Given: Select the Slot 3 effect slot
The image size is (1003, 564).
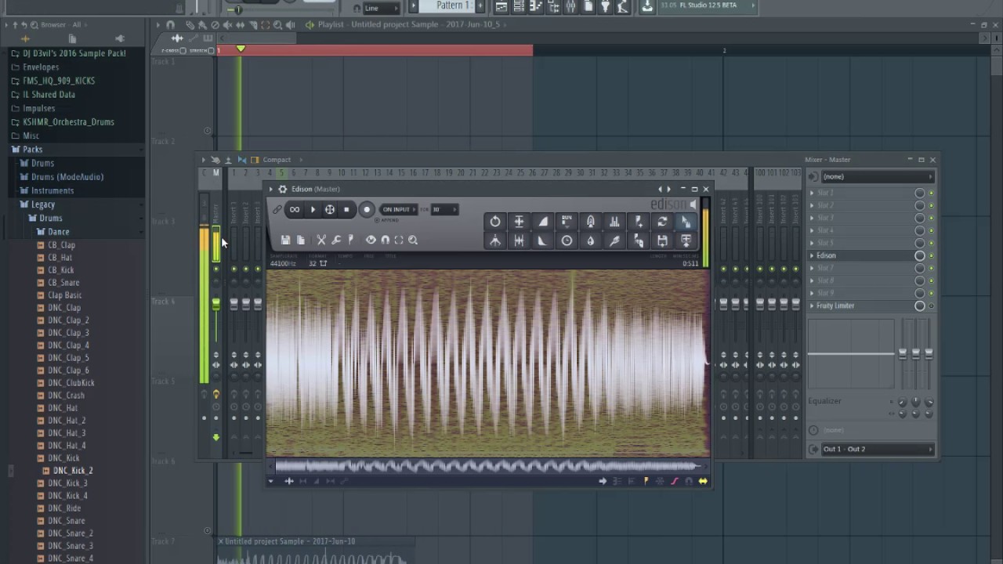Looking at the screenshot, I should [862, 218].
